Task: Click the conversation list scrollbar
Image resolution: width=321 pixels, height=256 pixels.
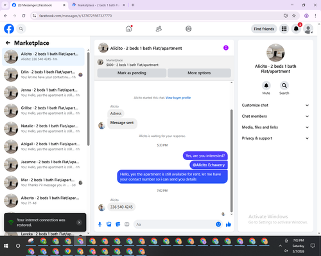Action: click(88, 99)
